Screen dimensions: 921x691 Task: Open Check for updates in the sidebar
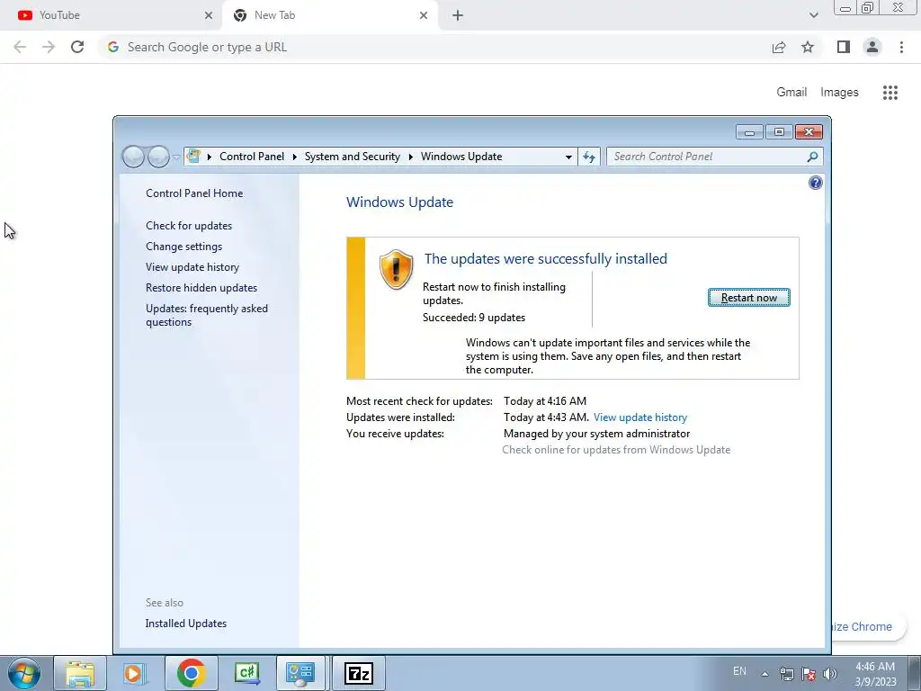(189, 226)
